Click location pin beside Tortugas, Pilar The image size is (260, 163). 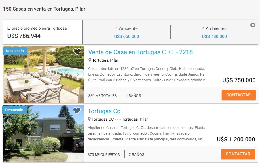coord(90,60)
